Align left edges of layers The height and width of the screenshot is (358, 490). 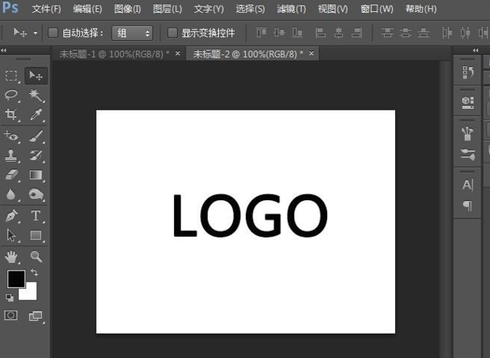click(320, 32)
